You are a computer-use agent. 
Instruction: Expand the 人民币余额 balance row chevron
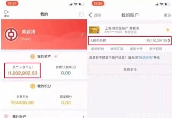pyautogui.click(x=169, y=41)
